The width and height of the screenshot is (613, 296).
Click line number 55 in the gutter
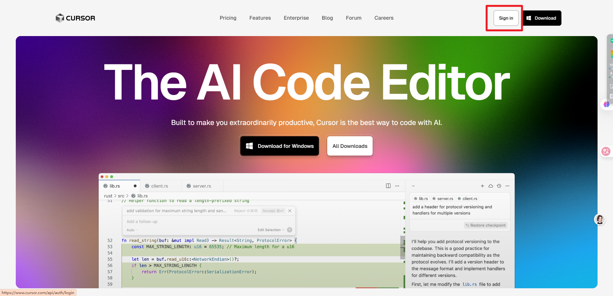tap(110, 259)
